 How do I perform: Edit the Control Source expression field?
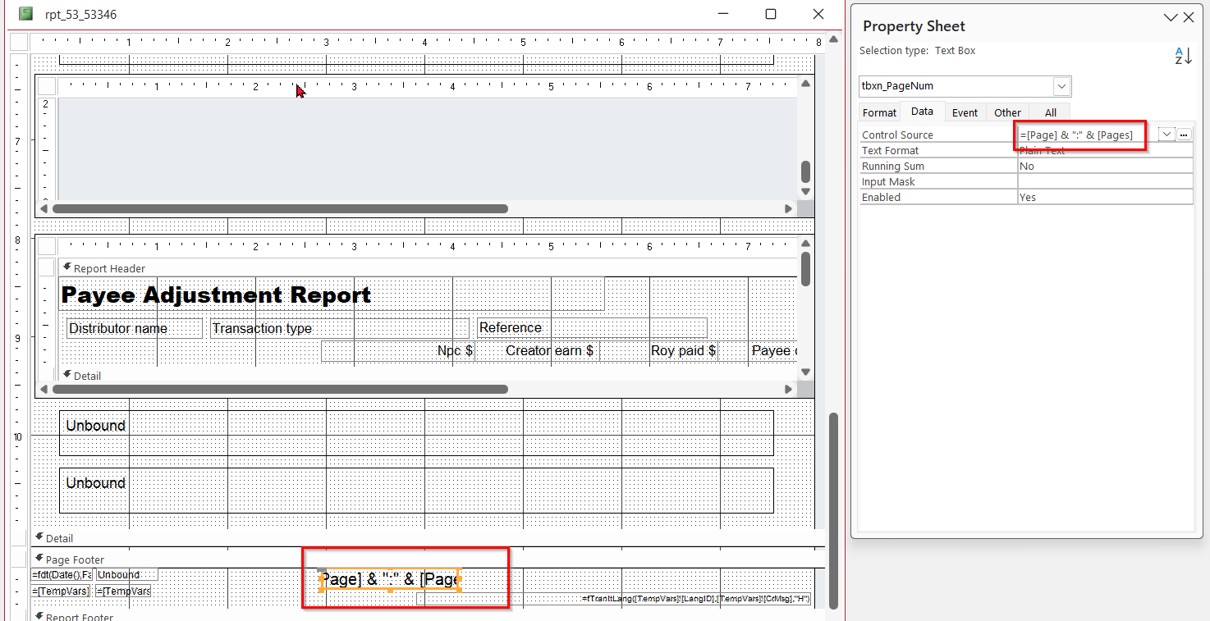1087,135
